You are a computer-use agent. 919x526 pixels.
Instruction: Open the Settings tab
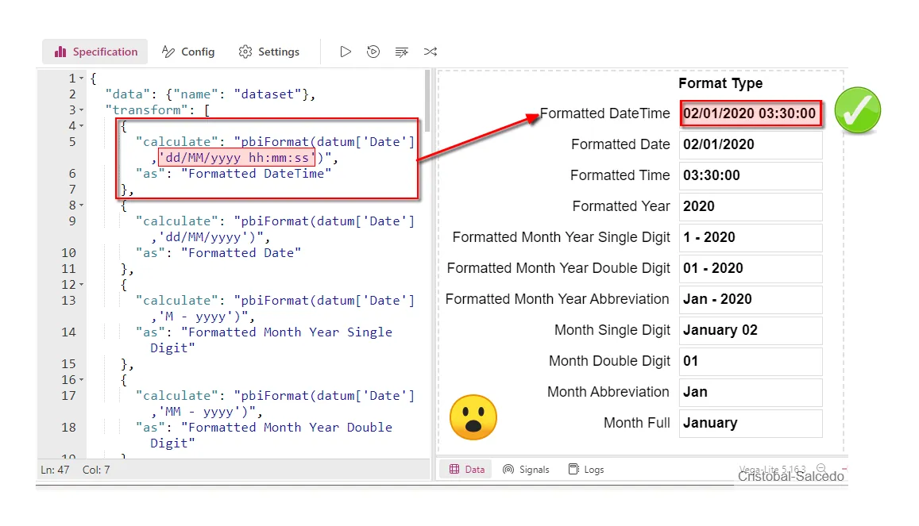269,52
